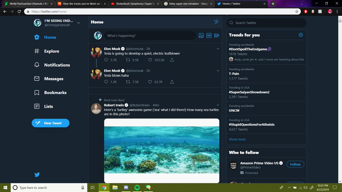Open the Explore page
The height and width of the screenshot is (192, 342).
pos(51,51)
